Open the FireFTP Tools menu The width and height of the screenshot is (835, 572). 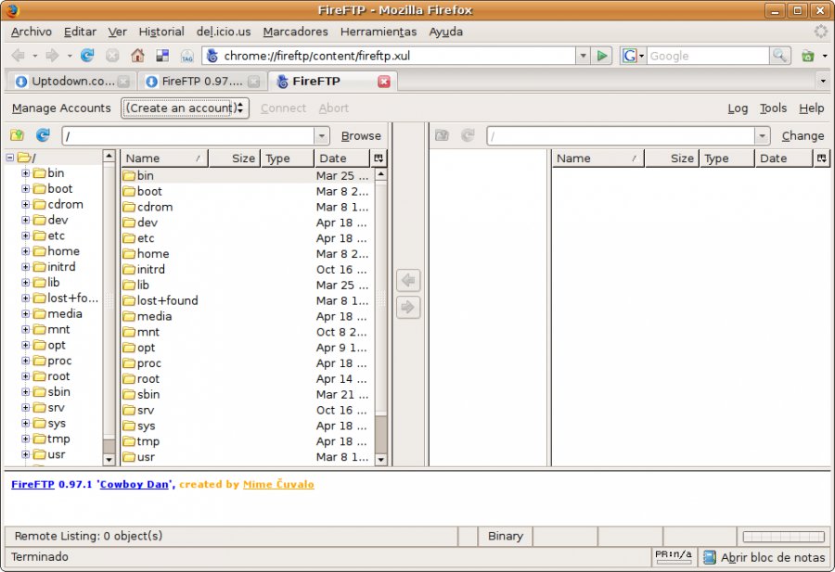pyautogui.click(x=773, y=108)
